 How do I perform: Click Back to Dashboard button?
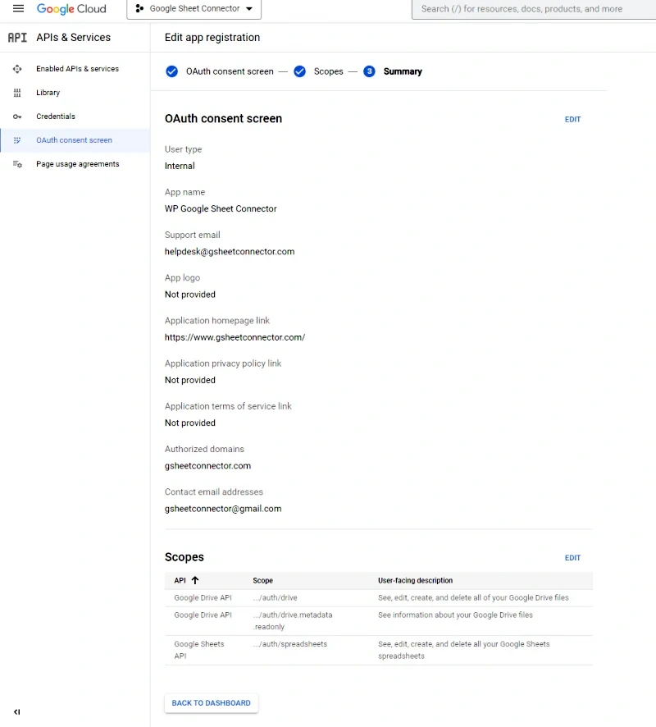[212, 703]
